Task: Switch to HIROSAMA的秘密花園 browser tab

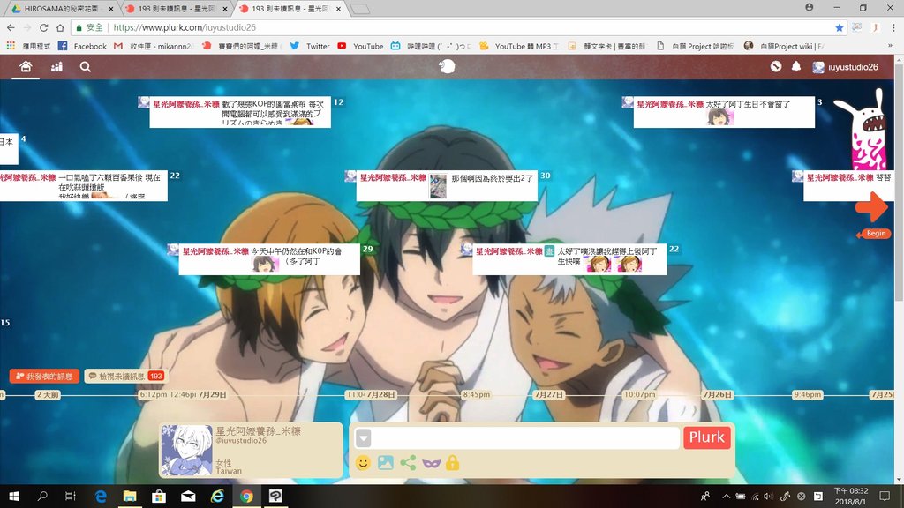Action: (63, 9)
